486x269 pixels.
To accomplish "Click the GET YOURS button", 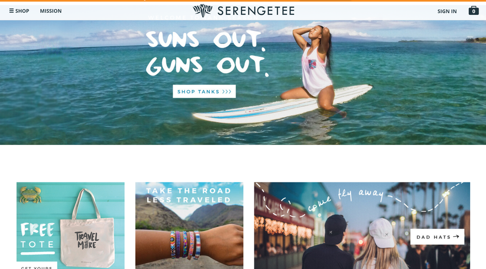I will [x=37, y=266].
